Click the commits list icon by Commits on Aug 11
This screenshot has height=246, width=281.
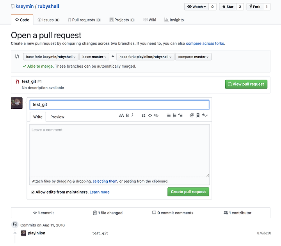15,224
